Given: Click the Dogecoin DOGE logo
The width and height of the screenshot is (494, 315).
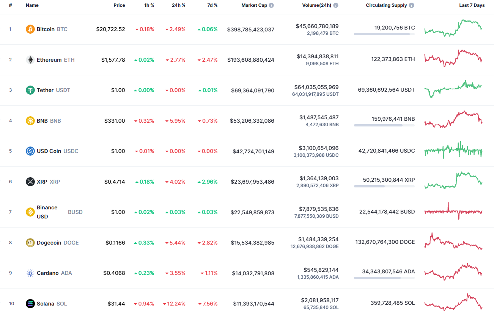Looking at the screenshot, I should (x=30, y=242).
